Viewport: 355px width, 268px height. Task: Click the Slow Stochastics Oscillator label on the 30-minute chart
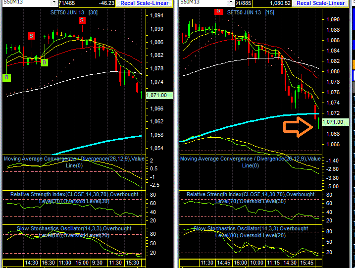(x=74, y=232)
